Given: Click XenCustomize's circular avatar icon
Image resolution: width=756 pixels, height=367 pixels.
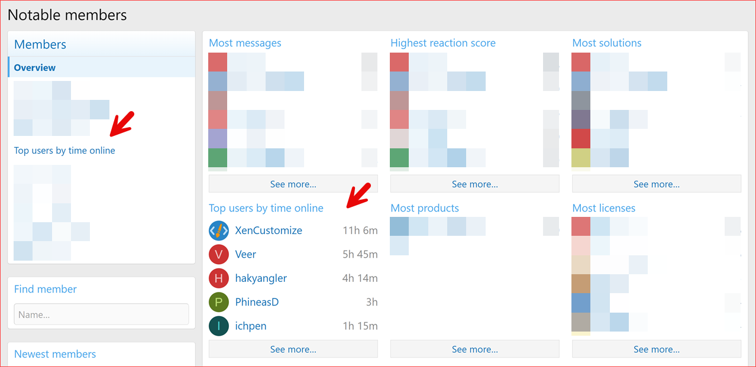Looking at the screenshot, I should pos(218,230).
